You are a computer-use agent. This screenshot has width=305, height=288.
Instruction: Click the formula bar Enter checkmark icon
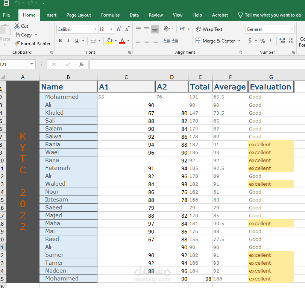[x=68, y=64]
